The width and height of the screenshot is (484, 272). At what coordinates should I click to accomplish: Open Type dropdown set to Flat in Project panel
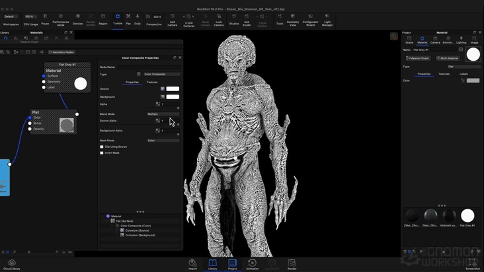point(464,67)
